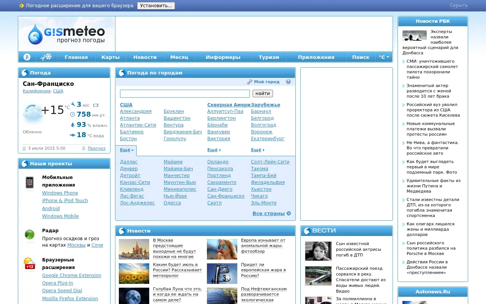Image resolution: width=486 pixels, height=304 pixels.
Task: Go to the Карты section
Action: (110, 57)
